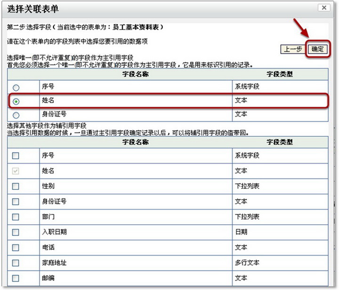Click 性别 field name text
The image size is (339, 290).
(x=48, y=186)
